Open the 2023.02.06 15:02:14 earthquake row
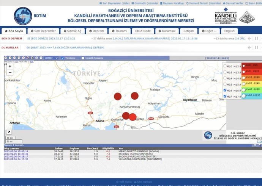Screen dimensions: 262x186 pos(133,151)
